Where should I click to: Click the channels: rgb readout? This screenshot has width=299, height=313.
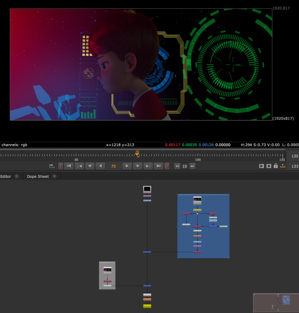pyautogui.click(x=14, y=145)
